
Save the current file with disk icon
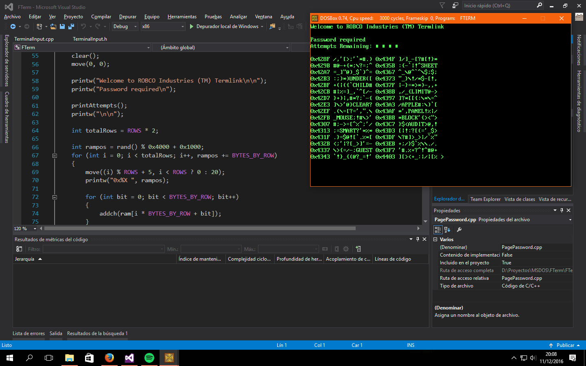pos(62,26)
